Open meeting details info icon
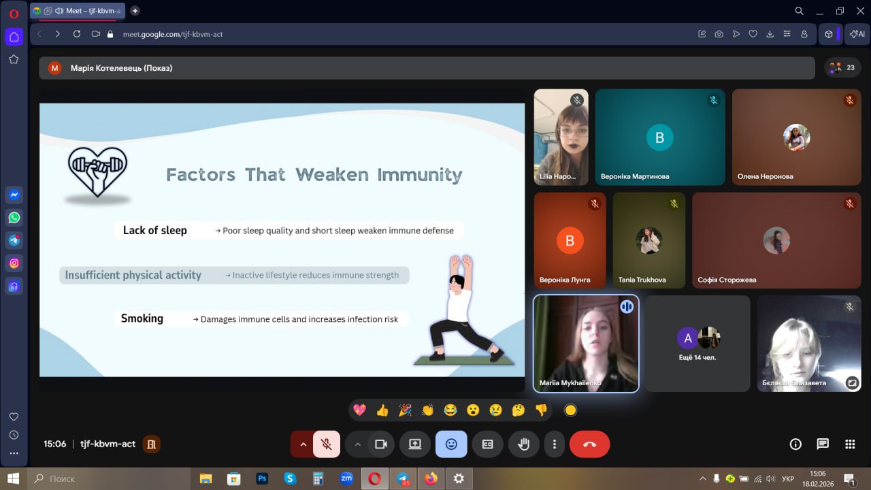This screenshot has width=871, height=490. pyautogui.click(x=795, y=444)
